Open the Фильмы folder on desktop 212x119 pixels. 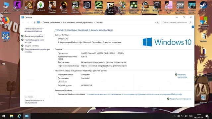(x=203, y=53)
